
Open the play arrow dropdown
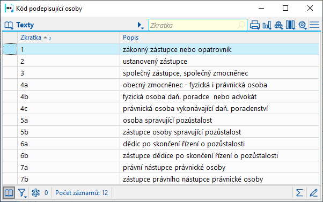coord(141,26)
